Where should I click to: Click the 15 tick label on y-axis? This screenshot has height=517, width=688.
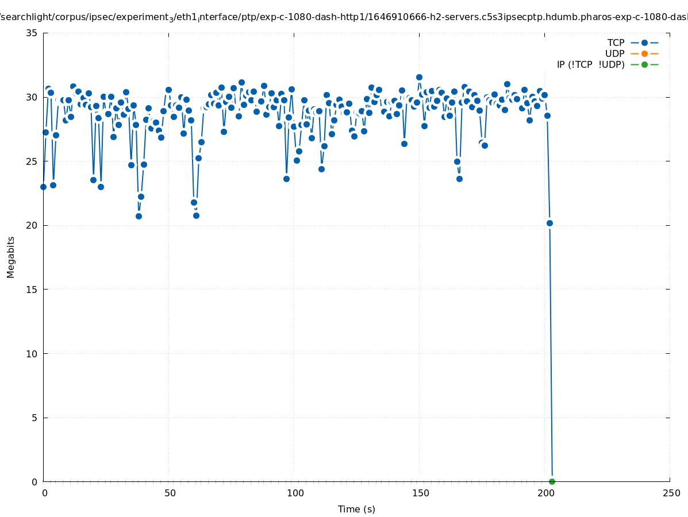[x=32, y=290]
